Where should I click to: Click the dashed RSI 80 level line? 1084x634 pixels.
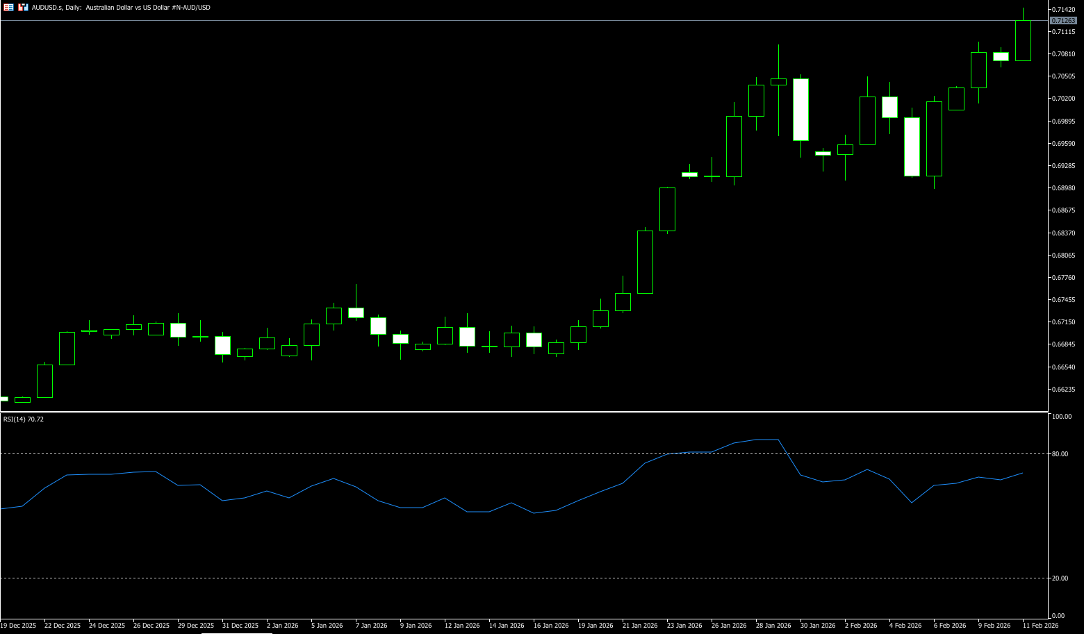pos(417,453)
